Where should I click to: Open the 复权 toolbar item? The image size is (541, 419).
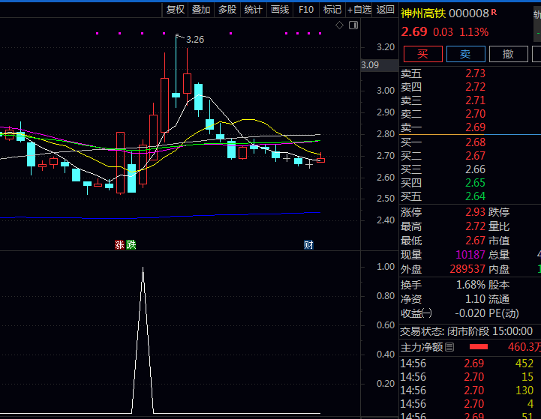point(176,10)
